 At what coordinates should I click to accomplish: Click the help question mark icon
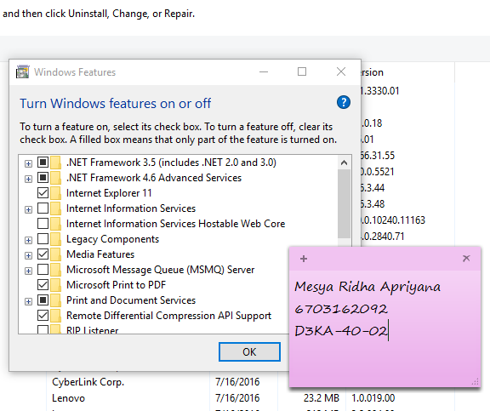coord(344,102)
